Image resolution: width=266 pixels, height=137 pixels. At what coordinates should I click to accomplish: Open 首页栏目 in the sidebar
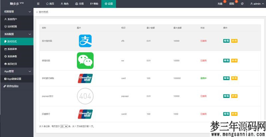pyautogui.click(x=17, y=64)
